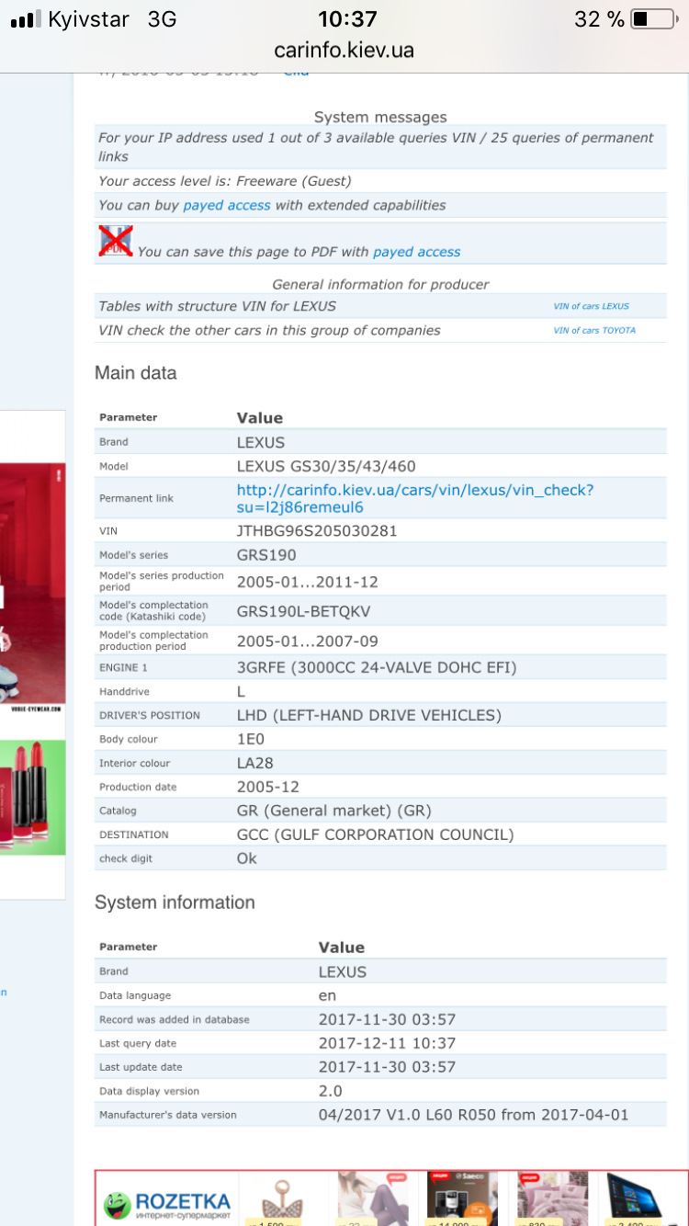
Task: Select series production period 2005-01...2011-12
Action: [x=308, y=582]
